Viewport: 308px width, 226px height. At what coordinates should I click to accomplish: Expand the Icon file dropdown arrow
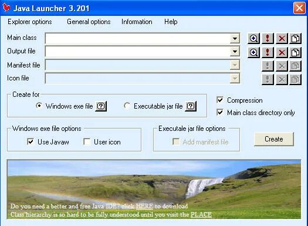tap(235, 79)
